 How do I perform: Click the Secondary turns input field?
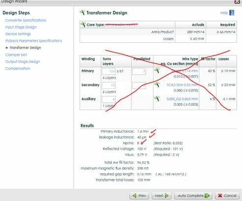click(108, 85)
